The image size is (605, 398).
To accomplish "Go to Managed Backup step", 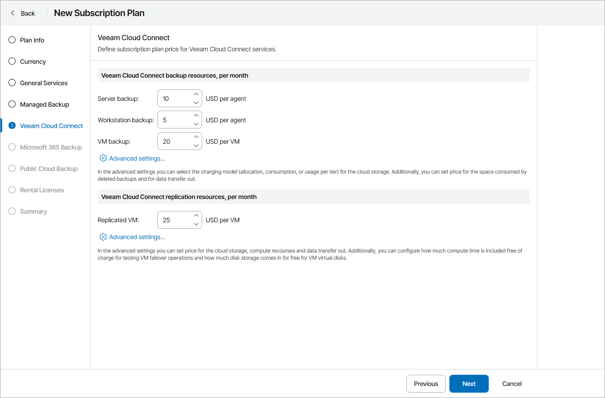I will (44, 104).
